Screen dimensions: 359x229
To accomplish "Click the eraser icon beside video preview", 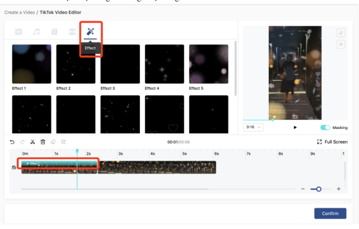I will pos(341,33).
